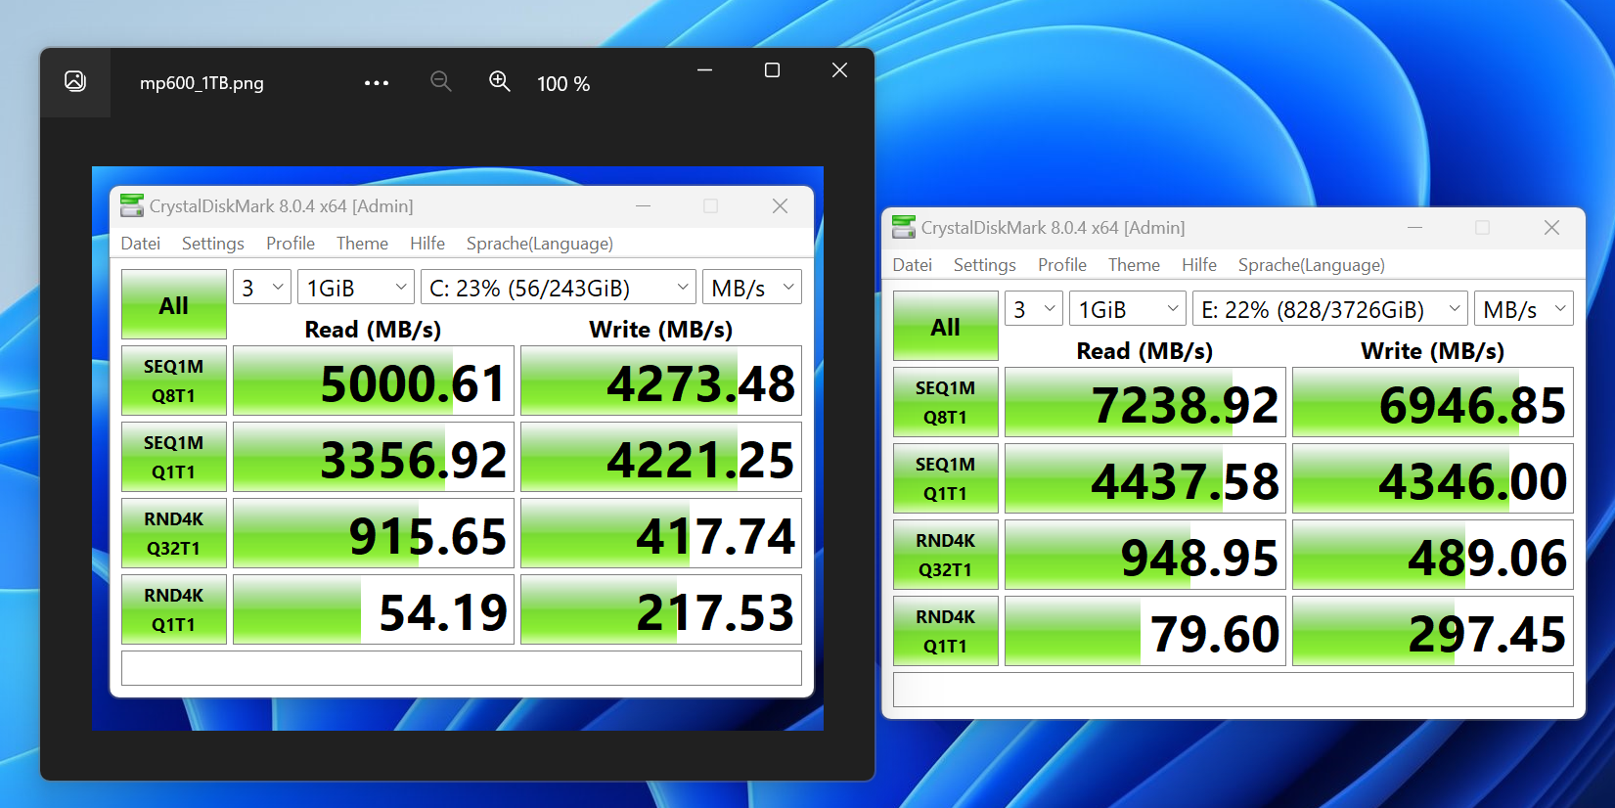Viewport: 1615px width, 808px height.
Task: Click drive dropdown C: 23% (56/243GiB) in photo
Action: (x=558, y=288)
